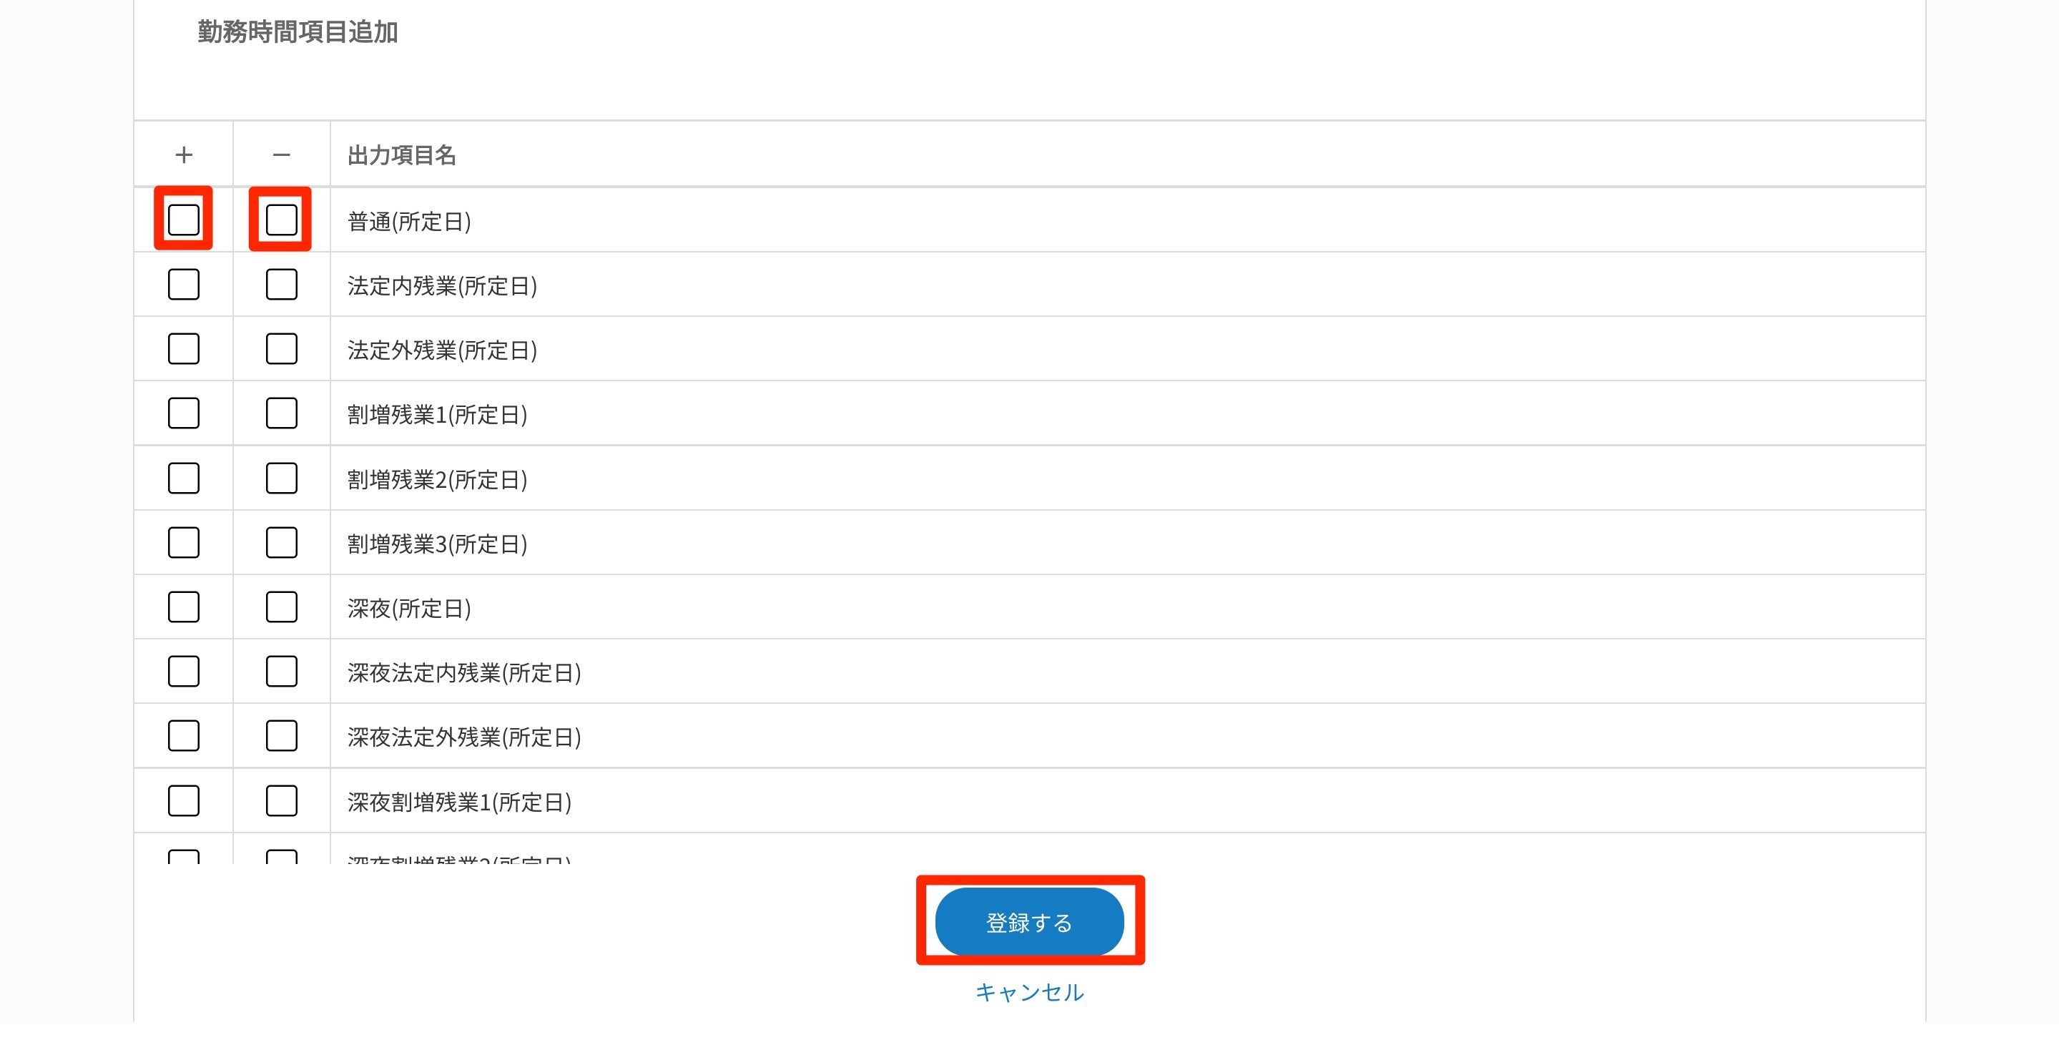Select plus checkbox for 割増残業1(所定日)
The height and width of the screenshot is (1050, 2059).
pyautogui.click(x=183, y=414)
